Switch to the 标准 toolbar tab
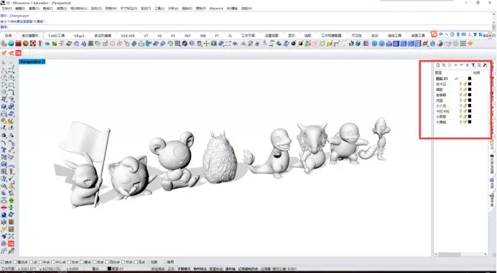Image resolution: width=497 pixels, height=273 pixels. point(8,36)
